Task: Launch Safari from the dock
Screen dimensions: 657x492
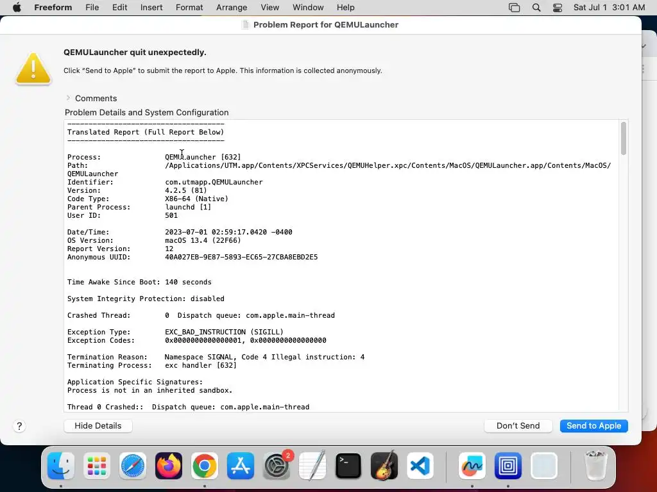Action: (133, 466)
